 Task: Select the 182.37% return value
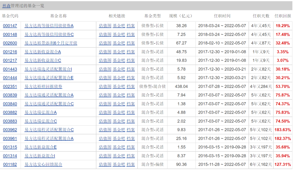(x=283, y=139)
